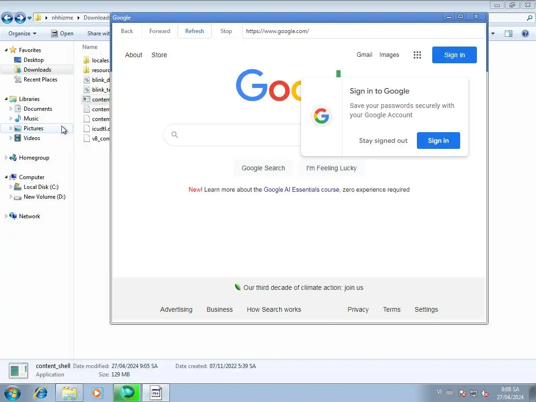This screenshot has width=536, height=402.
Task: Click the network tray icon
Action: click(x=474, y=393)
